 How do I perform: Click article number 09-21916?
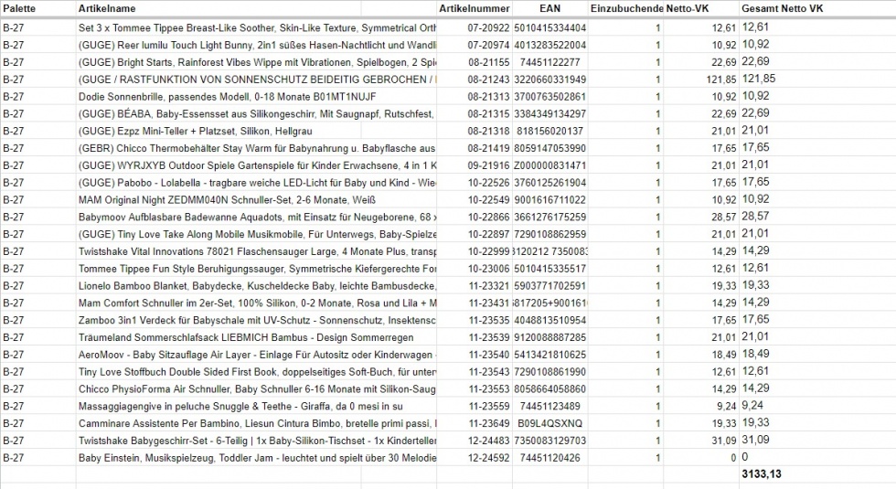pos(488,165)
